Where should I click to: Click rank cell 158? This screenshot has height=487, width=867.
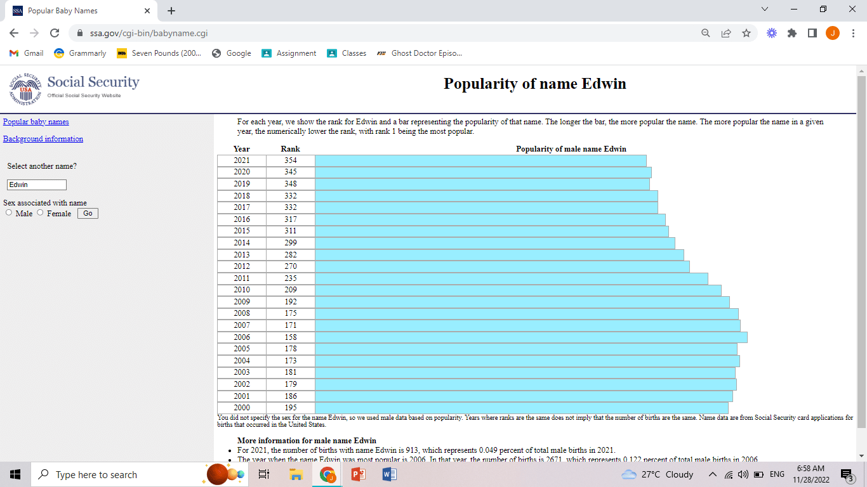coord(291,337)
